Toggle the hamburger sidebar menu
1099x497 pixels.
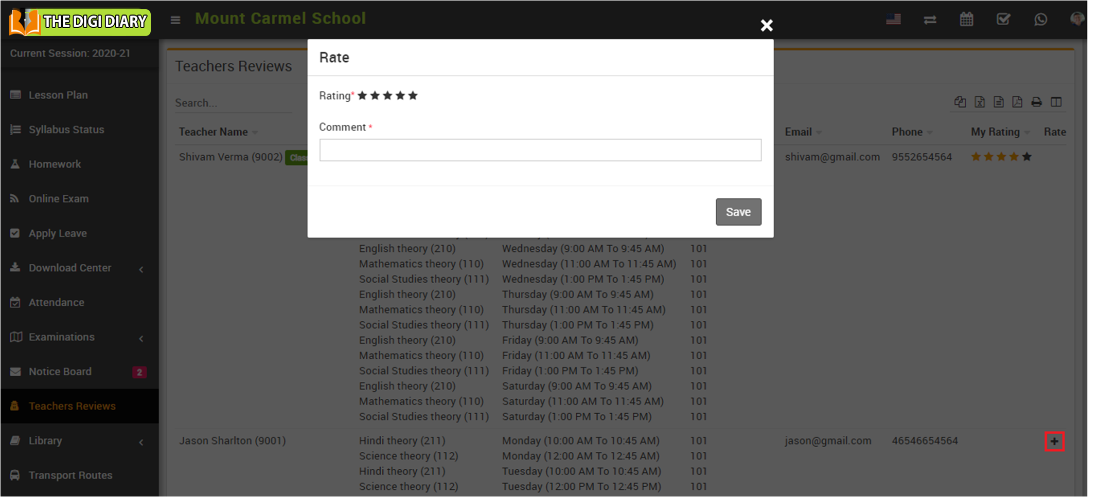(175, 20)
